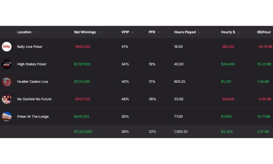Image resolution: width=273 pixels, height=164 pixels.
Task: Select the BB/Hour column header
Action: (x=264, y=32)
